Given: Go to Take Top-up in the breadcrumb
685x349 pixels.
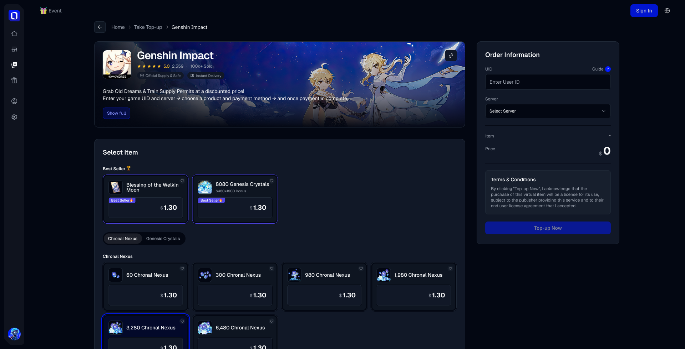Looking at the screenshot, I should pyautogui.click(x=148, y=27).
